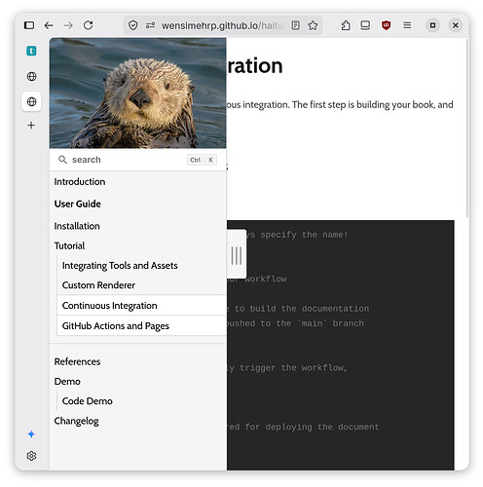Click the 'Ctrl' key hint badge

195,160
